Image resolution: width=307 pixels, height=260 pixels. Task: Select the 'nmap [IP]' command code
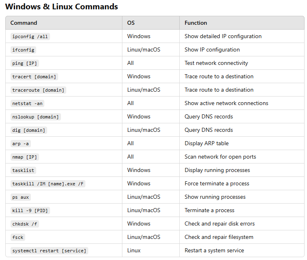pos(25,157)
